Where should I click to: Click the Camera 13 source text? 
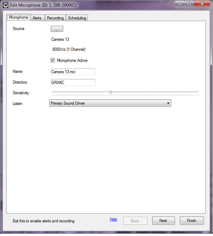point(60,39)
